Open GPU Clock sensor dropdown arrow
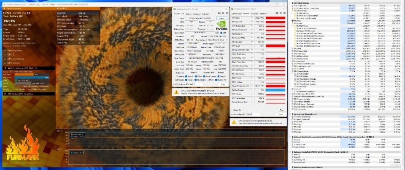405x170 pixels. 252,18
